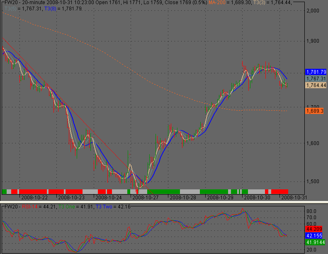This screenshot has height=254, width=328.
Task: Click the green 41.9144 RSI value tag
Action: pyautogui.click(x=315, y=242)
